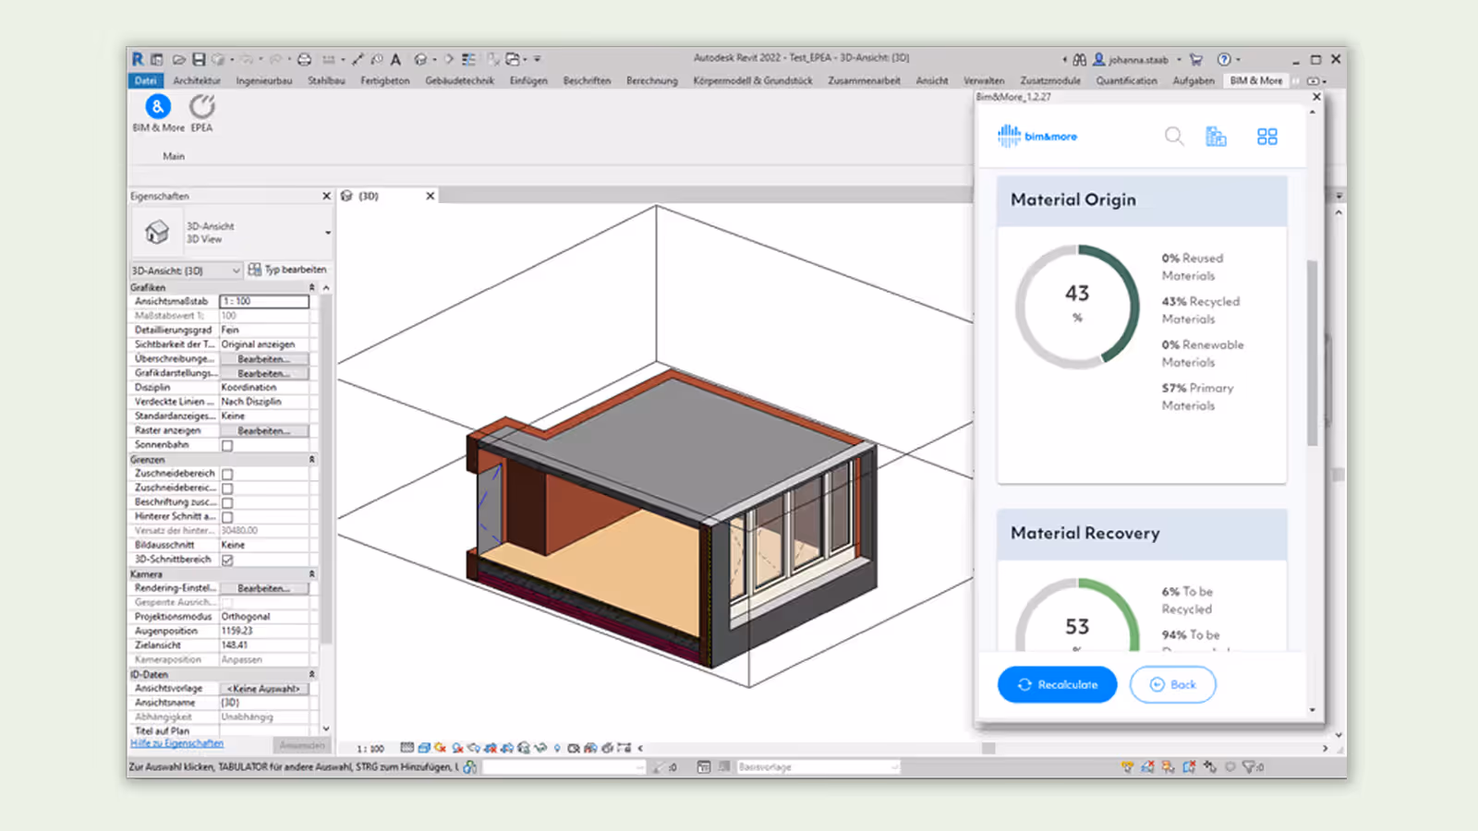This screenshot has width=1478, height=831.
Task: Click Bearbeiten for Rendering-Einstel...
Action: coord(263,588)
